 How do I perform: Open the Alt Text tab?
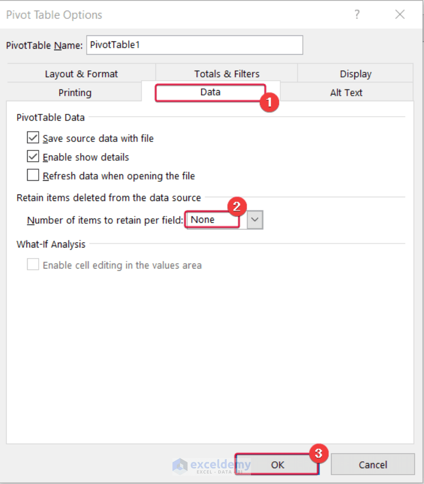click(346, 92)
